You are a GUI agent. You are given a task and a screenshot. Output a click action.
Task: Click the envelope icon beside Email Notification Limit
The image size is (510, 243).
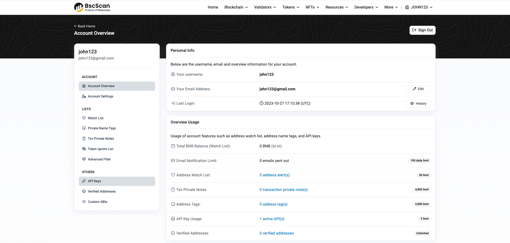click(173, 161)
